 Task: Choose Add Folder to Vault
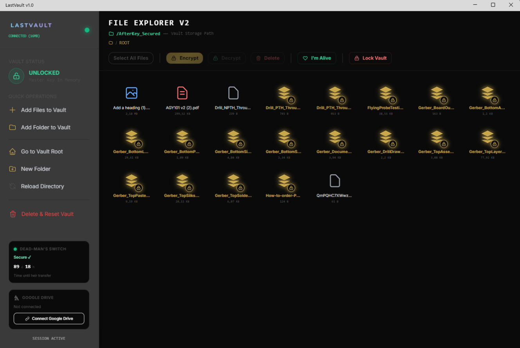coord(45,127)
